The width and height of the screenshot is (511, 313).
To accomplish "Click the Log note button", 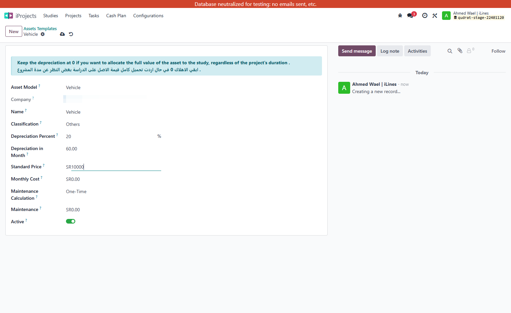I will click(x=390, y=51).
